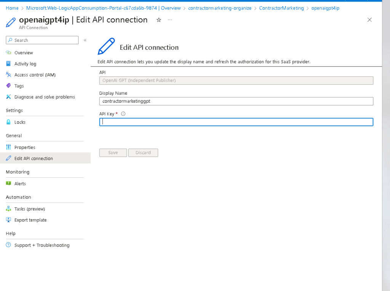Go to Home breadcrumb link

12,8
